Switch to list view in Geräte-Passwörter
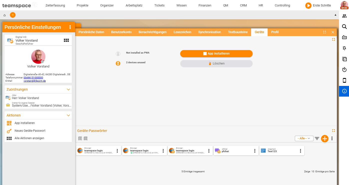 (80, 138)
